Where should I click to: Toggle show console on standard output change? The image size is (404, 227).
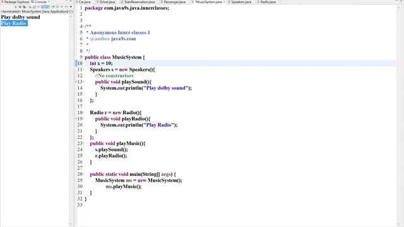pos(43,7)
